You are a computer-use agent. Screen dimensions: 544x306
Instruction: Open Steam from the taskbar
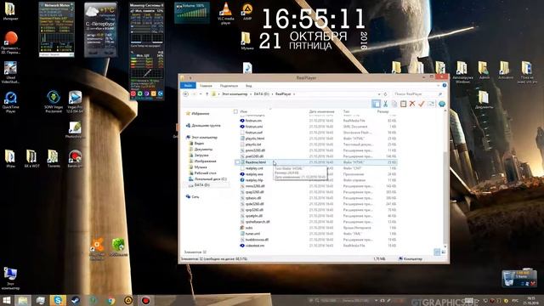pos(76,300)
